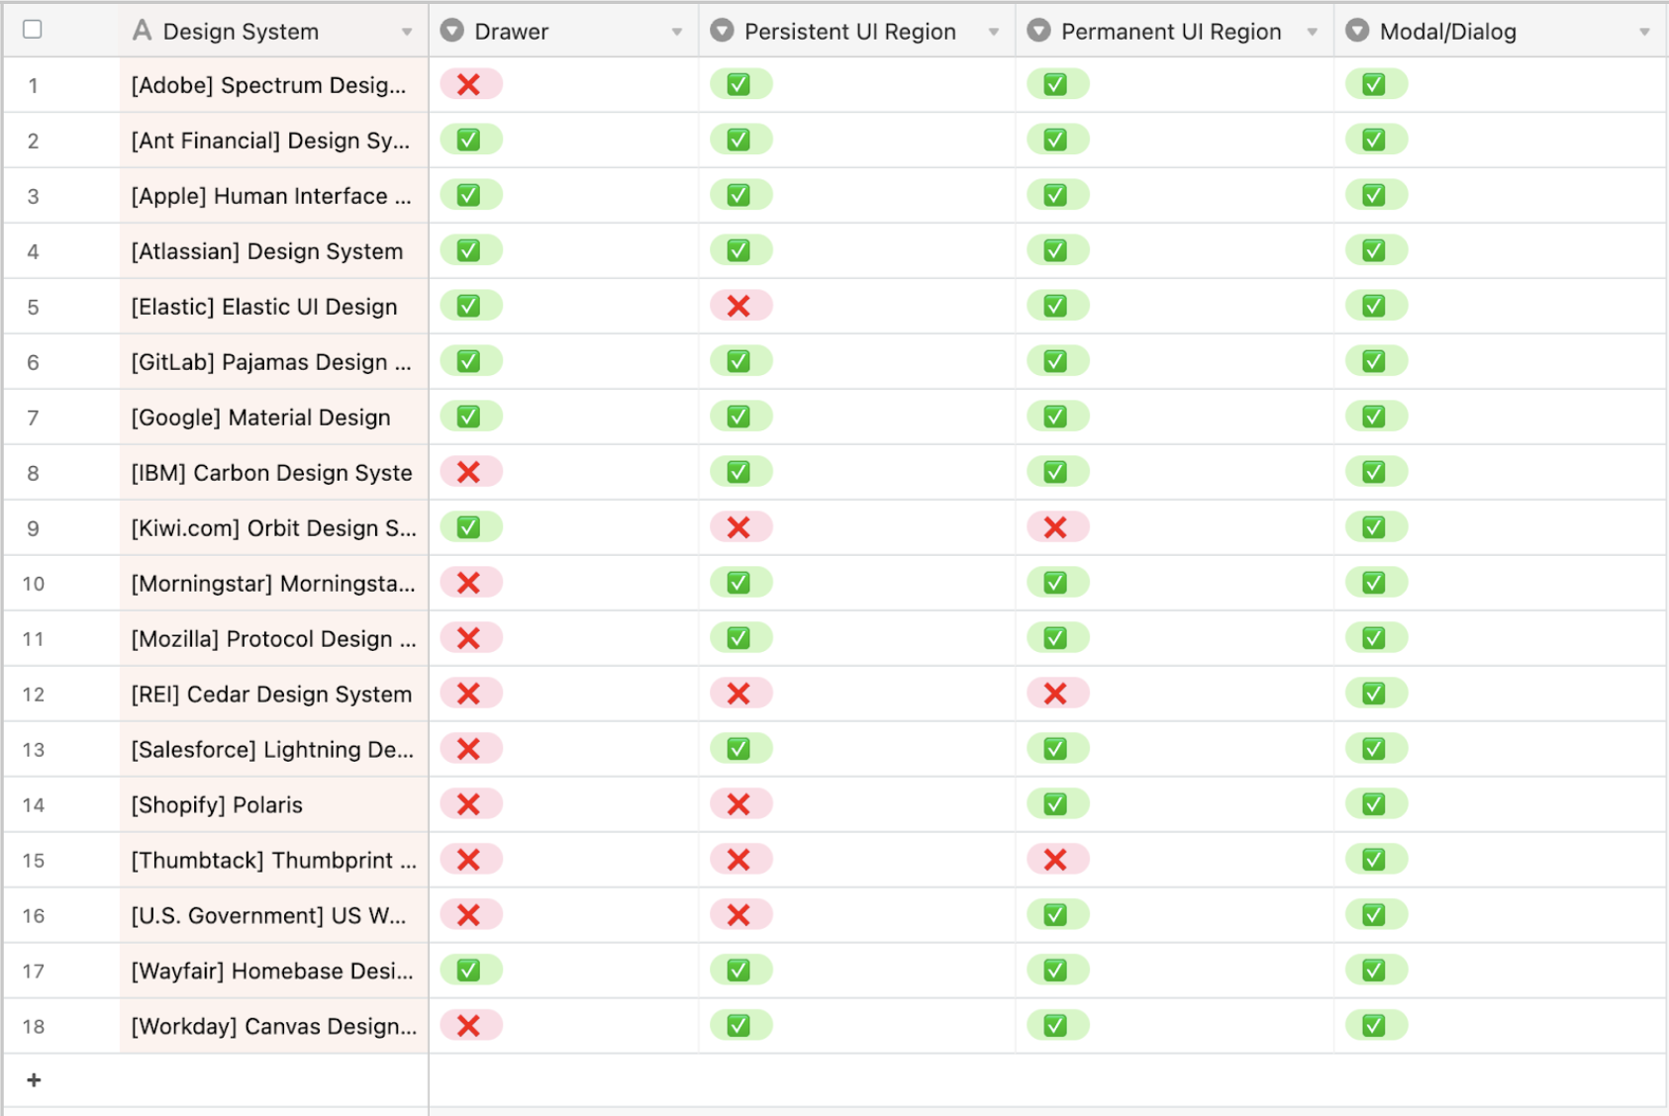This screenshot has width=1669, height=1116.
Task: Select the [REI] Cedar Design System cell
Action: 274,695
